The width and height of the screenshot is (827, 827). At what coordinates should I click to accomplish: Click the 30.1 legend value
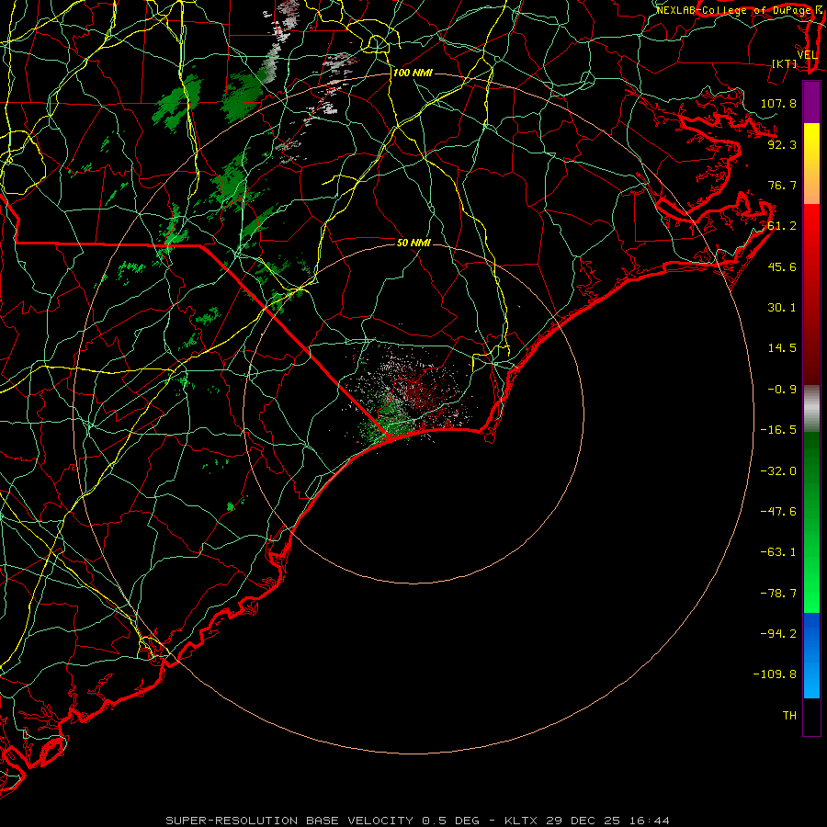(782, 308)
